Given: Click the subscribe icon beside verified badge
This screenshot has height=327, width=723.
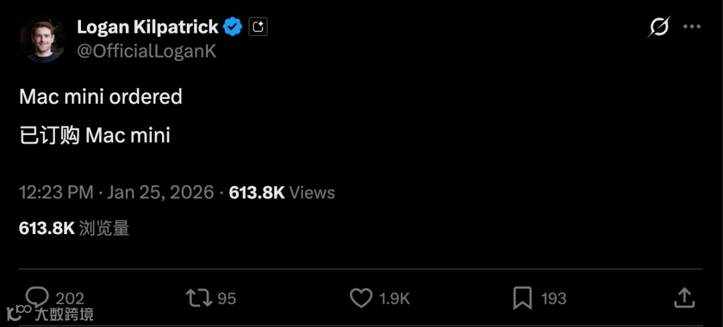Looking at the screenshot, I should [x=258, y=27].
